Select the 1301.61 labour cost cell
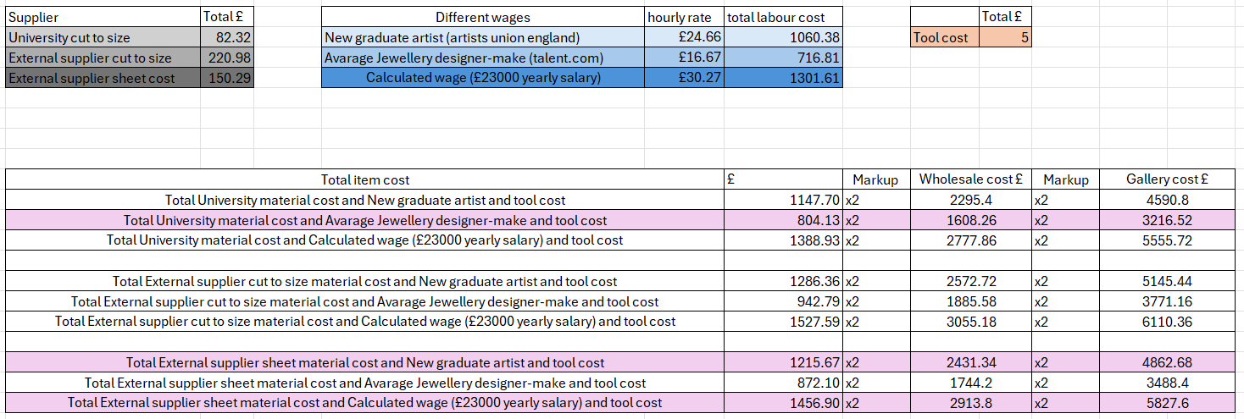 [x=784, y=78]
